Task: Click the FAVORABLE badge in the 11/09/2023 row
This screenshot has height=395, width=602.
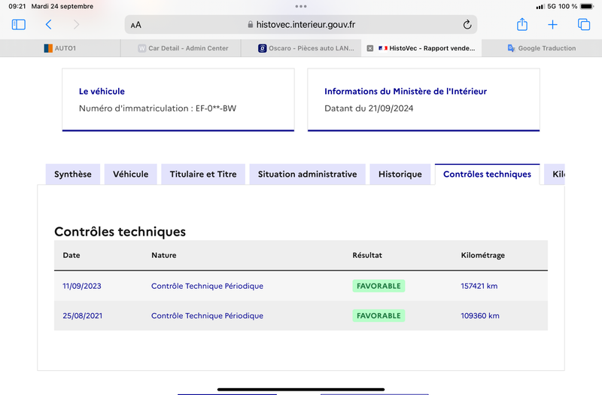Action: [x=379, y=286]
